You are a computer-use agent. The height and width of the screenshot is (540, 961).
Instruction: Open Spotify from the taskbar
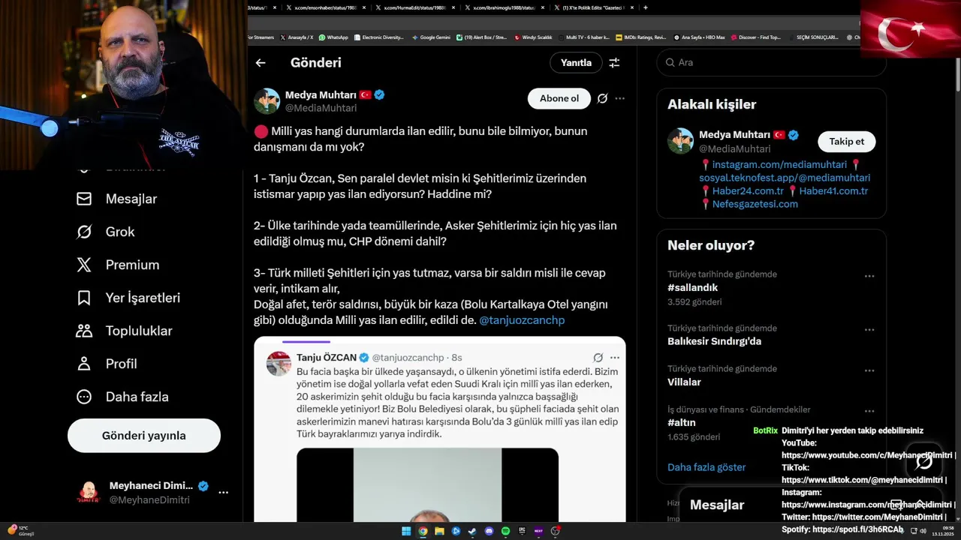pyautogui.click(x=505, y=531)
